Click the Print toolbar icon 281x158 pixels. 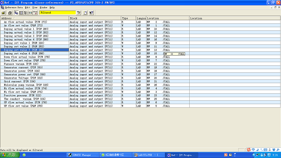tap(10, 13)
